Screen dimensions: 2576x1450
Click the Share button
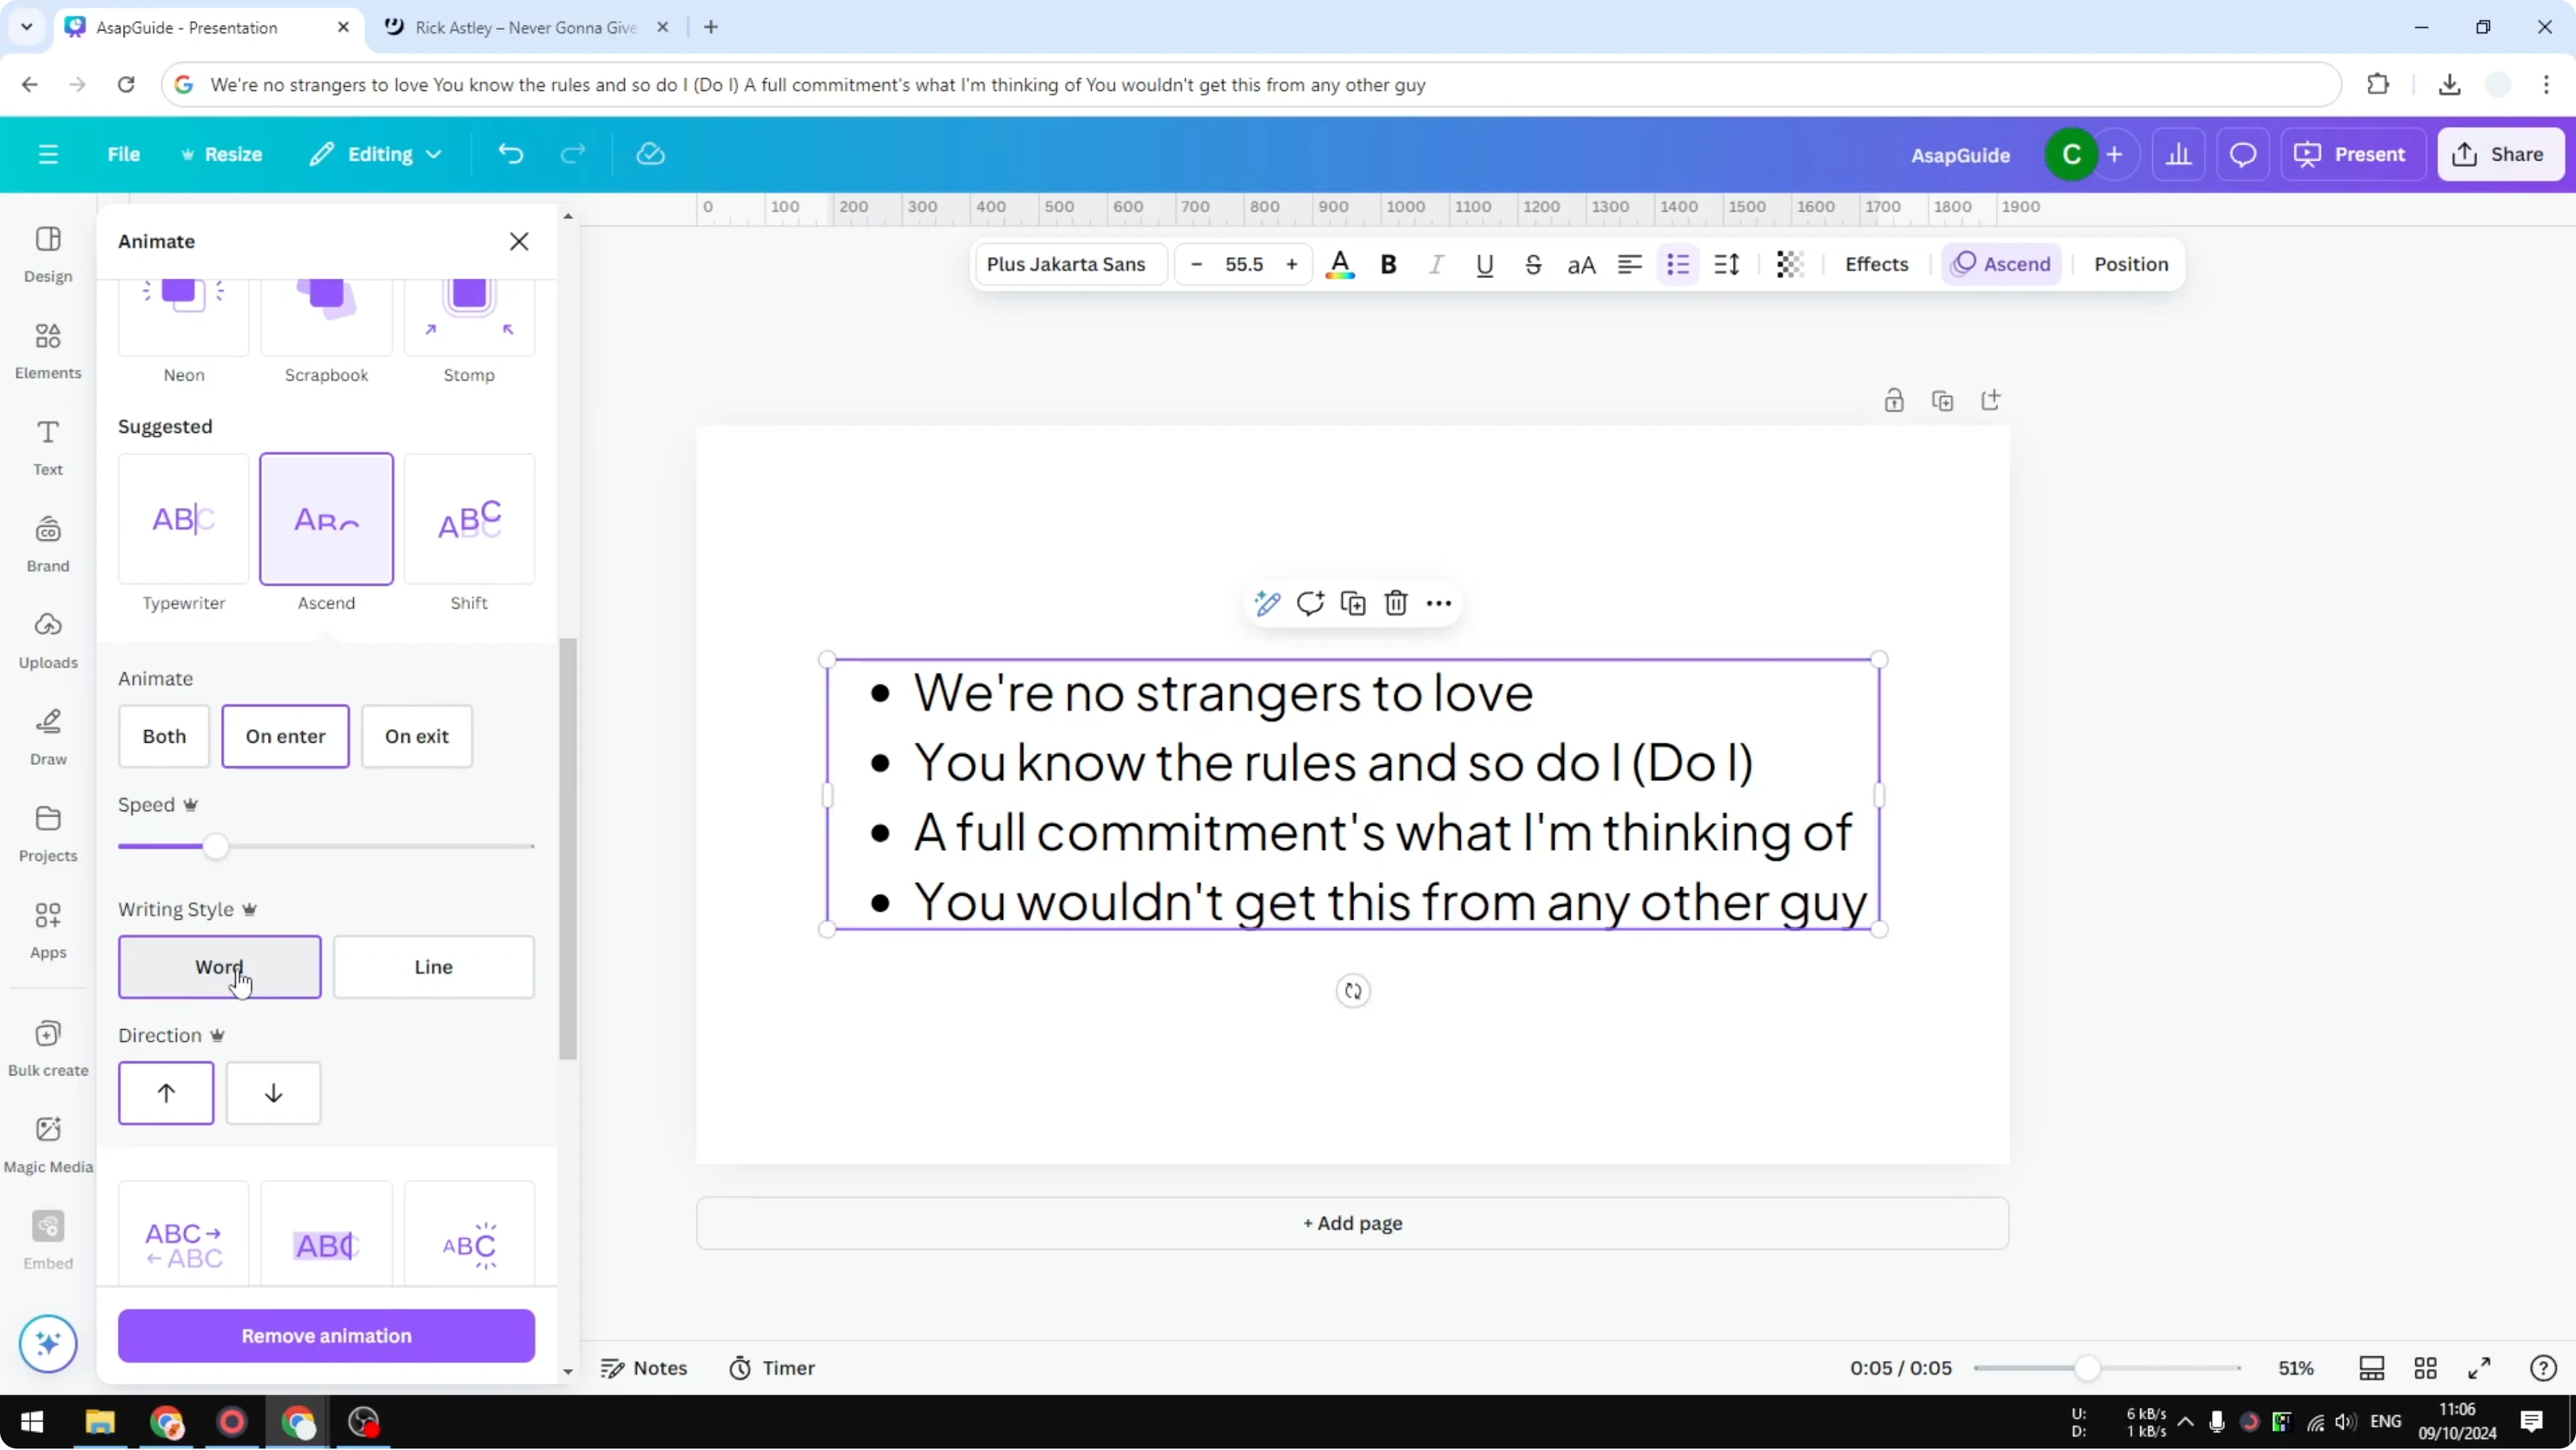tap(2501, 154)
